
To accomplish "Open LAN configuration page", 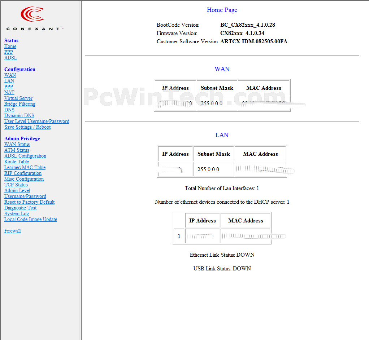I will 9,81.
